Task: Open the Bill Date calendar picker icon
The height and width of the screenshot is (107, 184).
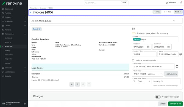Action: (148, 47)
